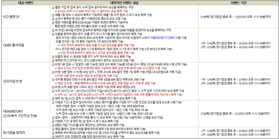Click the line about 8종의 게임 가이드
Viewport: 279px width, 139px height.
(x=88, y=125)
